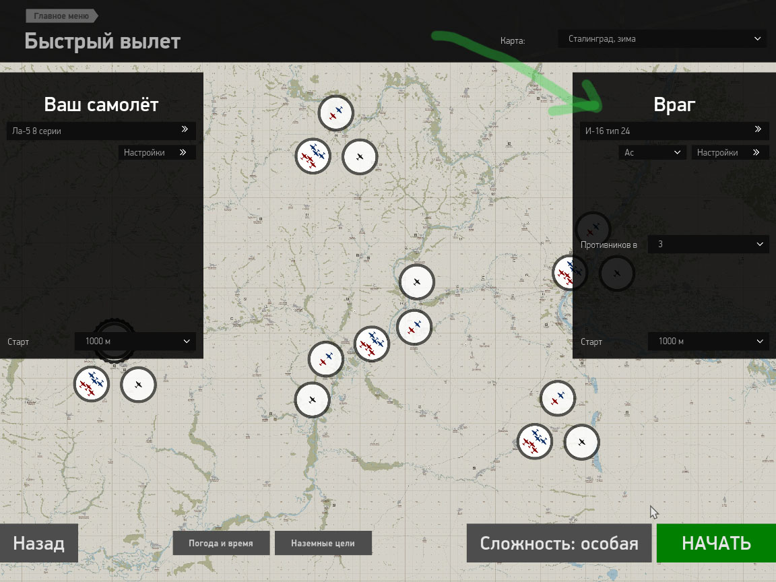The width and height of the screenshot is (776, 582).
Task: Select the single-plane marker above the central river duel marker
Action: 417,282
